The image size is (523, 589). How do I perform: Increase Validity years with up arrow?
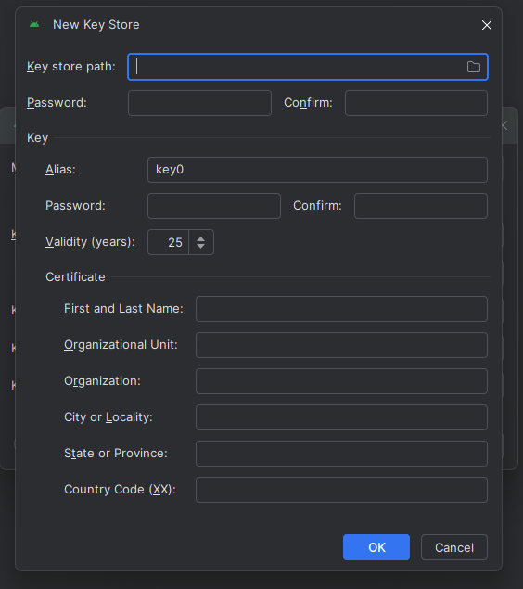coord(201,238)
